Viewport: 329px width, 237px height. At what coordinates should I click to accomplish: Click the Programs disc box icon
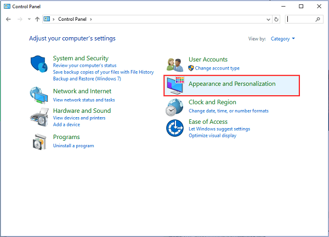(x=39, y=141)
